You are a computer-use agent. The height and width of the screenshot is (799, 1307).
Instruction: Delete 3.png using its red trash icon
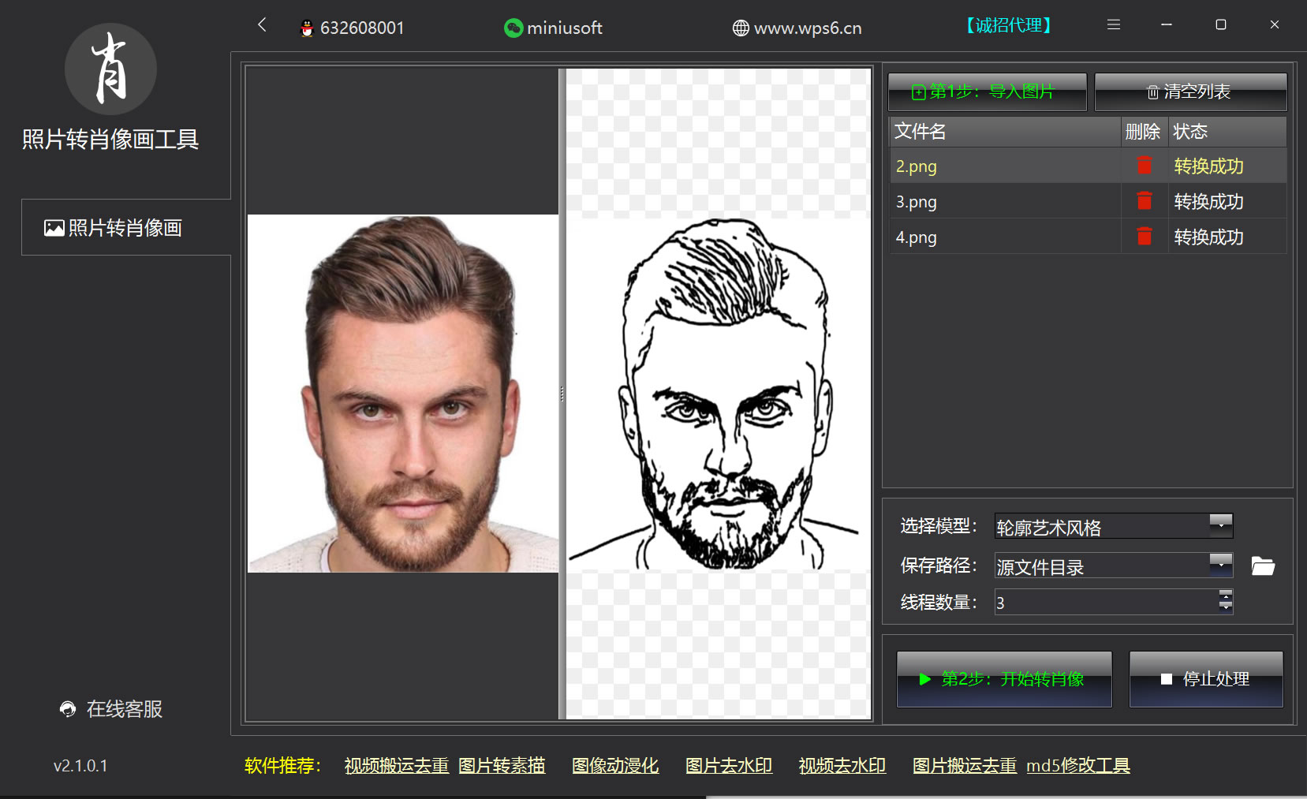click(x=1144, y=201)
